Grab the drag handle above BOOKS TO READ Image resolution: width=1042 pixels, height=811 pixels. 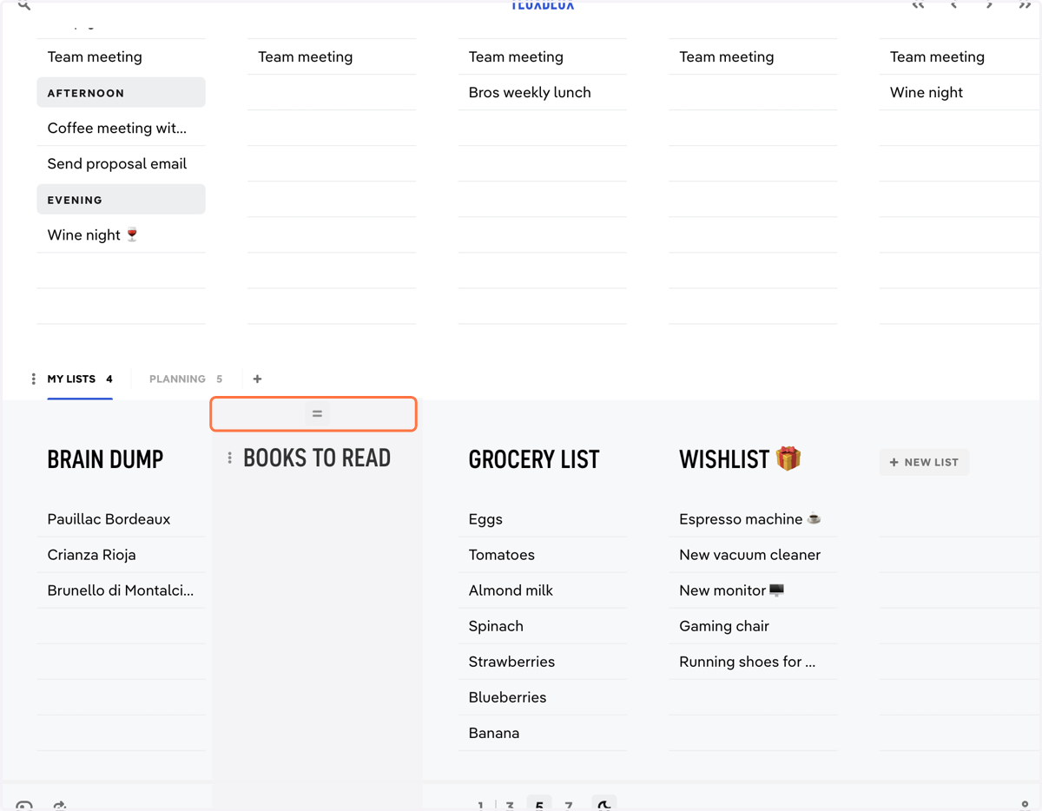click(x=317, y=414)
